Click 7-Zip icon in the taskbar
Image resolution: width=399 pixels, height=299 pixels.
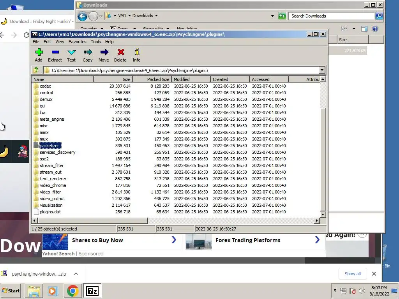(x=92, y=291)
